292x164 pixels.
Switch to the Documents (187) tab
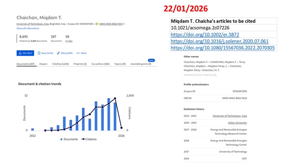25,64
